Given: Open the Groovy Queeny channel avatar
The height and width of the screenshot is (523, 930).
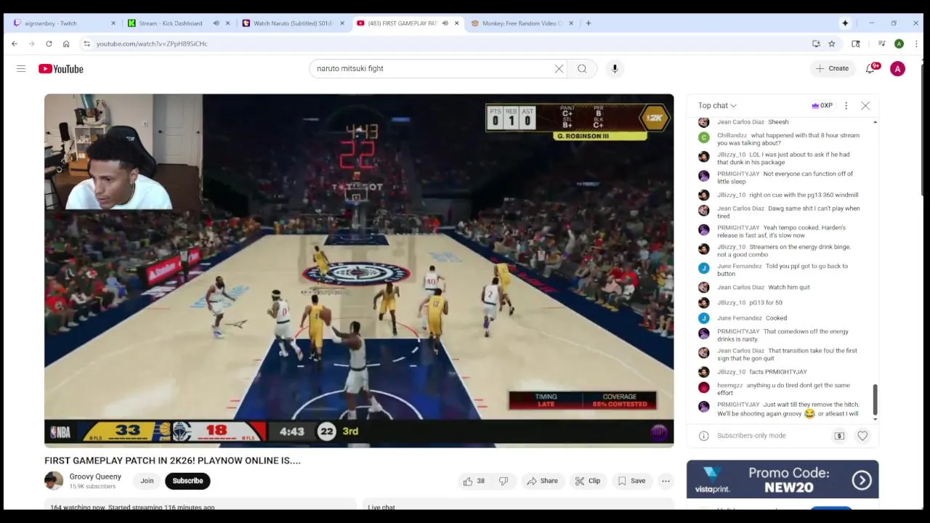Looking at the screenshot, I should pyautogui.click(x=54, y=481).
